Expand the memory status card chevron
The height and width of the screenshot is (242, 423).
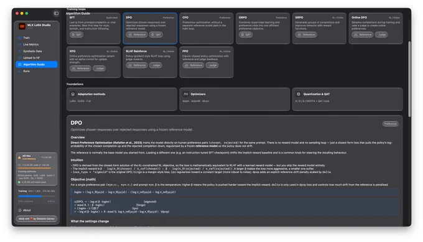[54, 157]
